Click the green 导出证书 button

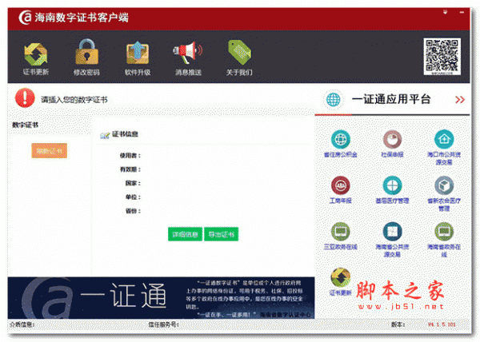click(x=222, y=234)
